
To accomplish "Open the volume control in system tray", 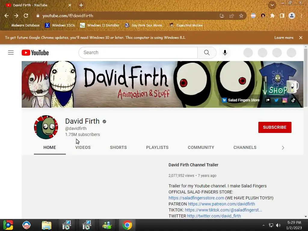I will point(278,225).
